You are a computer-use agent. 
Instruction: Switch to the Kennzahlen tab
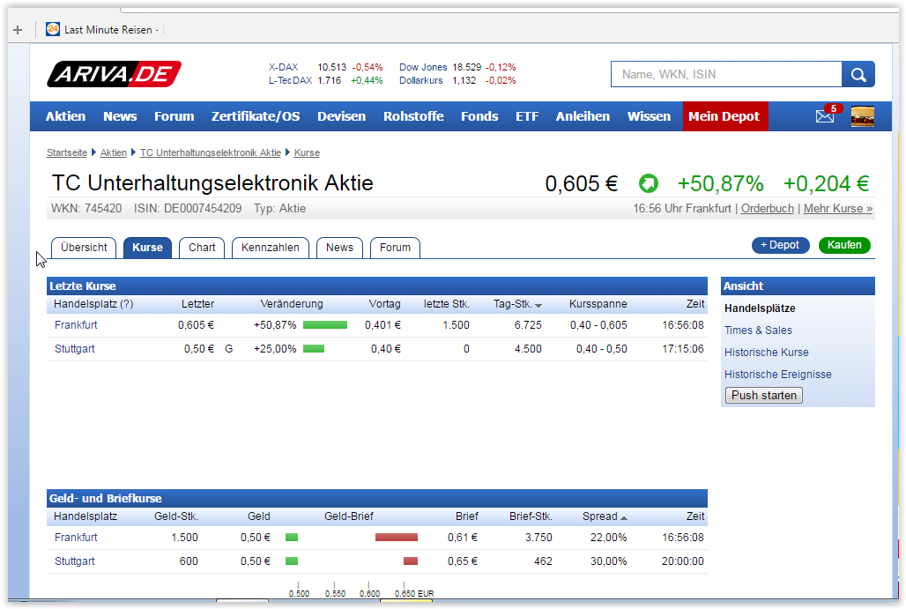[x=270, y=248]
